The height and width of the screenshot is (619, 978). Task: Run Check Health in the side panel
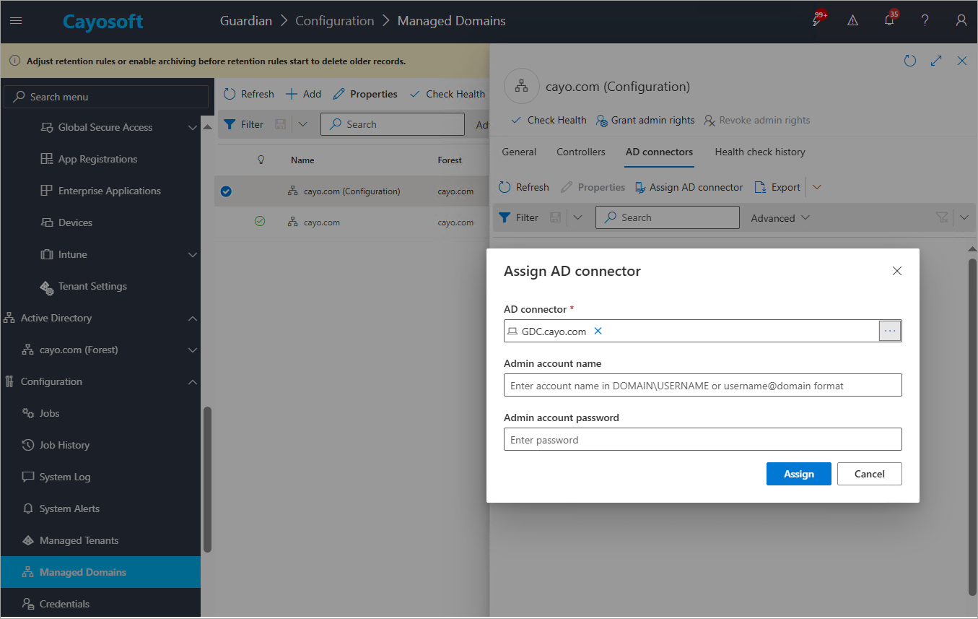[x=549, y=120]
